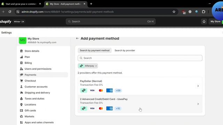The width and height of the screenshot is (223, 125).
Task: Open My Store account menu
Action: pyautogui.click(x=216, y=22)
